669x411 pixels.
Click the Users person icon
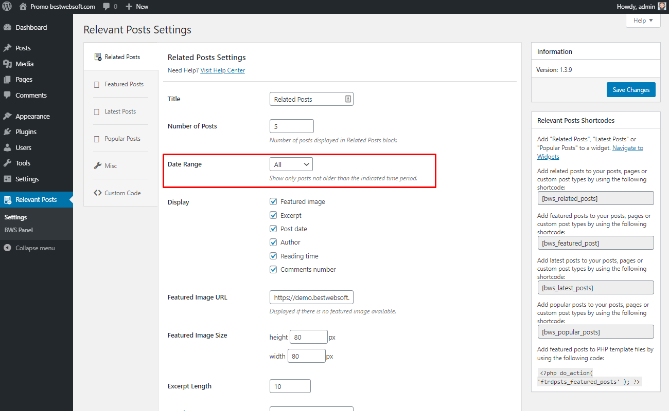pyautogui.click(x=7, y=147)
